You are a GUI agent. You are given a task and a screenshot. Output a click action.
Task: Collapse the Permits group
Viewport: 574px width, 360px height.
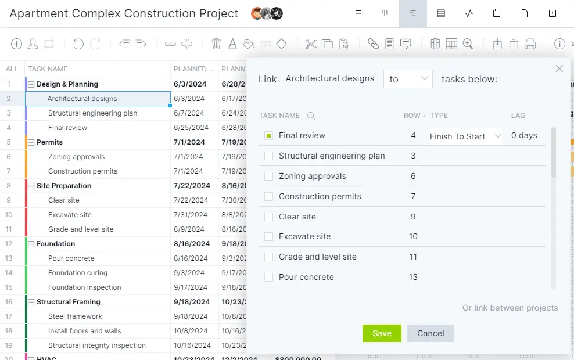click(x=31, y=143)
